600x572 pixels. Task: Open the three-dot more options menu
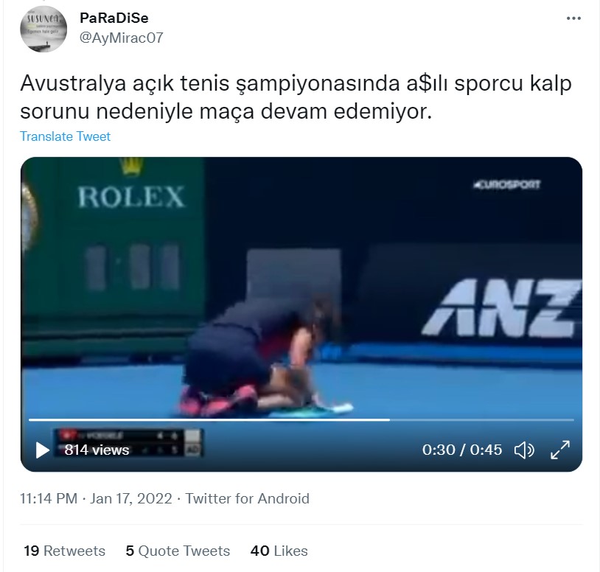point(573,18)
